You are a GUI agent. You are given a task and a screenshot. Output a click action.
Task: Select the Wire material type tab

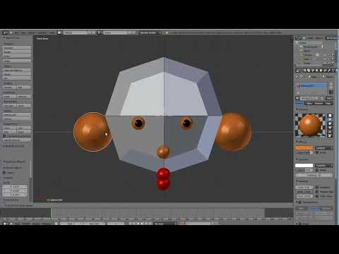pyautogui.click(x=309, y=104)
